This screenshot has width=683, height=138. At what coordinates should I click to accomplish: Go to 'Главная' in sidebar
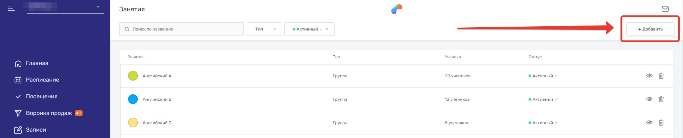37,63
